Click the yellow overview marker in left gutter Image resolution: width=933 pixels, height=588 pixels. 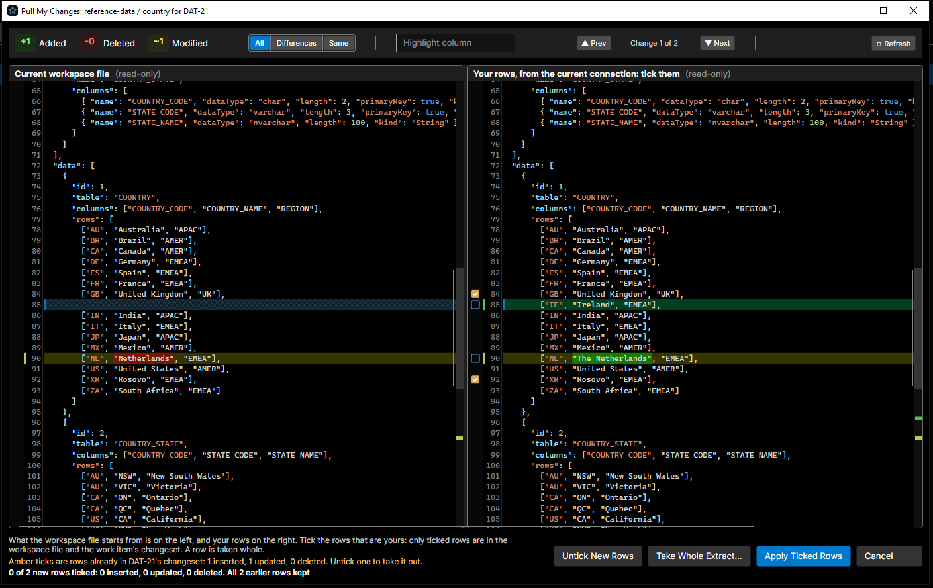click(460, 438)
